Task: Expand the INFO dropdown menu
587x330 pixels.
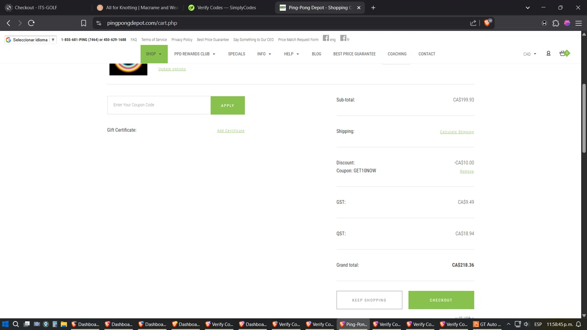Action: [x=264, y=54]
